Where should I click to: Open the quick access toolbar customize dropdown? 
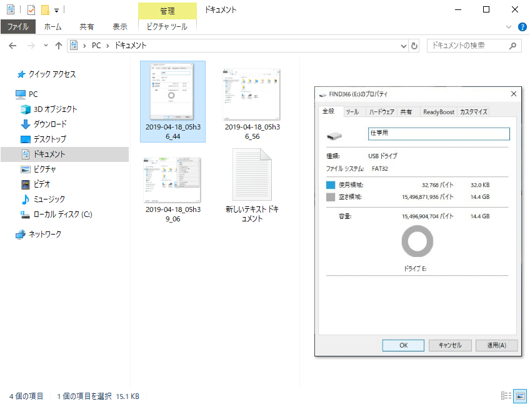56,10
